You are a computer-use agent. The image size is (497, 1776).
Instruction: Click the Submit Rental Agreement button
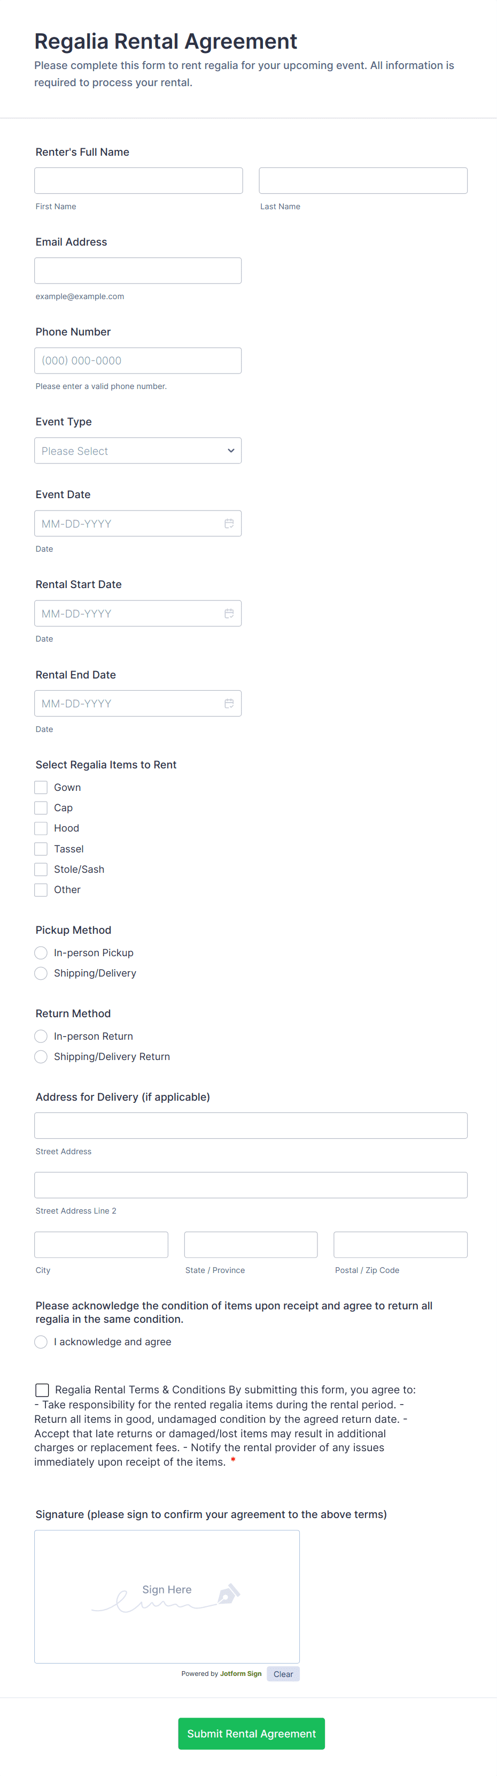251,1733
